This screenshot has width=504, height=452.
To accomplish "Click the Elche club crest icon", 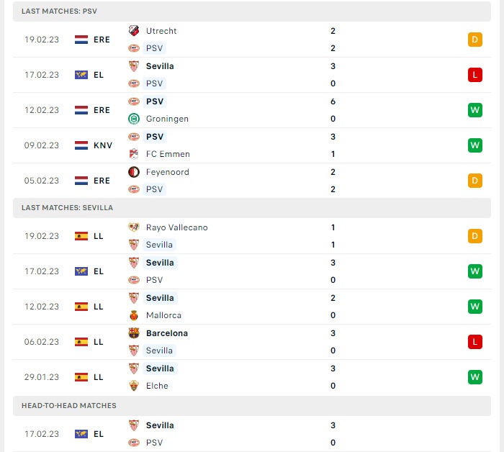I will 134,386.
